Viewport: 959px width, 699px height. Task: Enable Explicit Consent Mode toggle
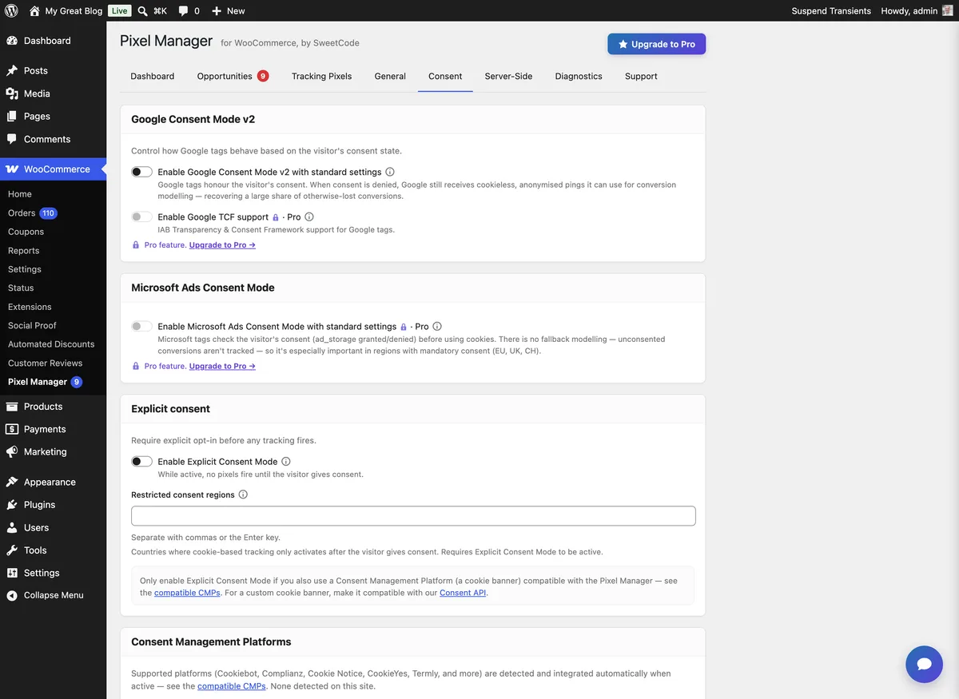[x=141, y=462]
